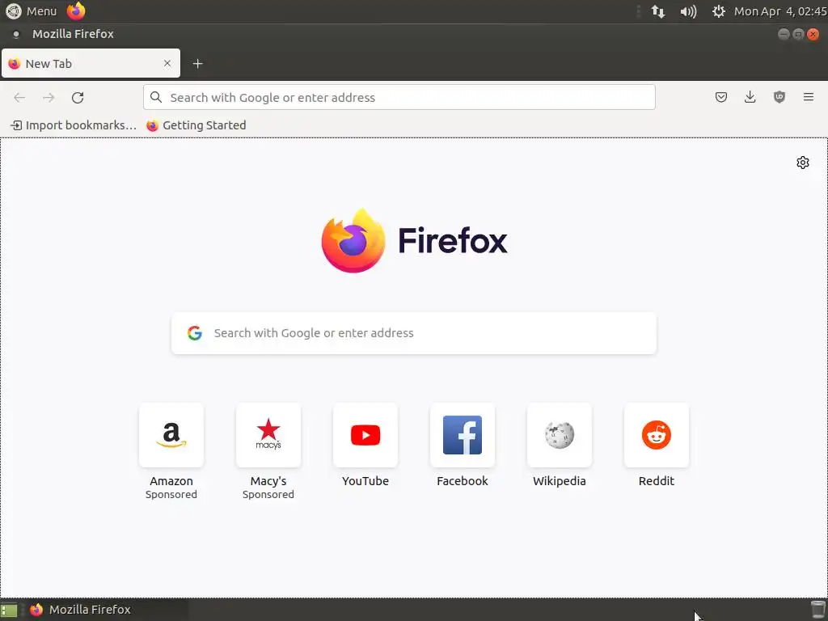Screen dimensions: 828x621
Task: Open the Firefox application menu
Action: (x=809, y=97)
